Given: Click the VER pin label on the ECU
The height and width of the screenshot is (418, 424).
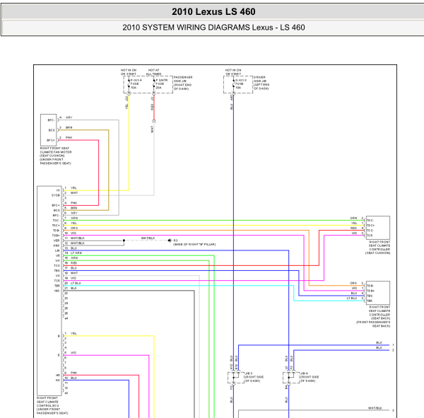Looking at the screenshot, I should 57,240.
